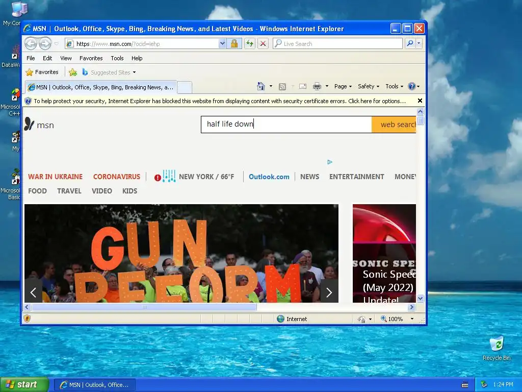
Task: Click the Live Search magnifier button
Action: click(410, 43)
